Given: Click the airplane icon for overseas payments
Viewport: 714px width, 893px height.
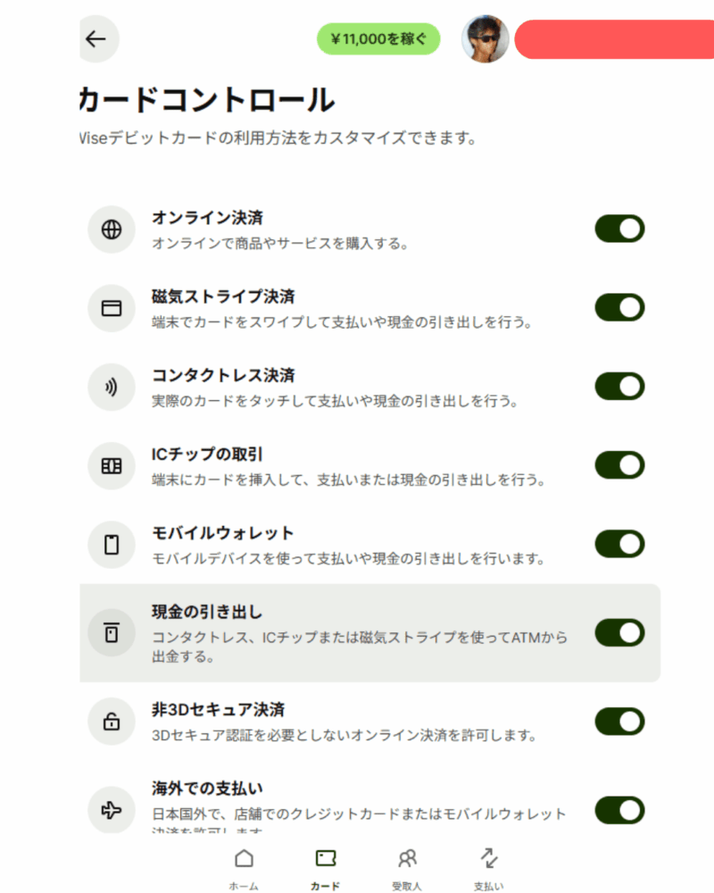Looking at the screenshot, I should click(x=111, y=810).
